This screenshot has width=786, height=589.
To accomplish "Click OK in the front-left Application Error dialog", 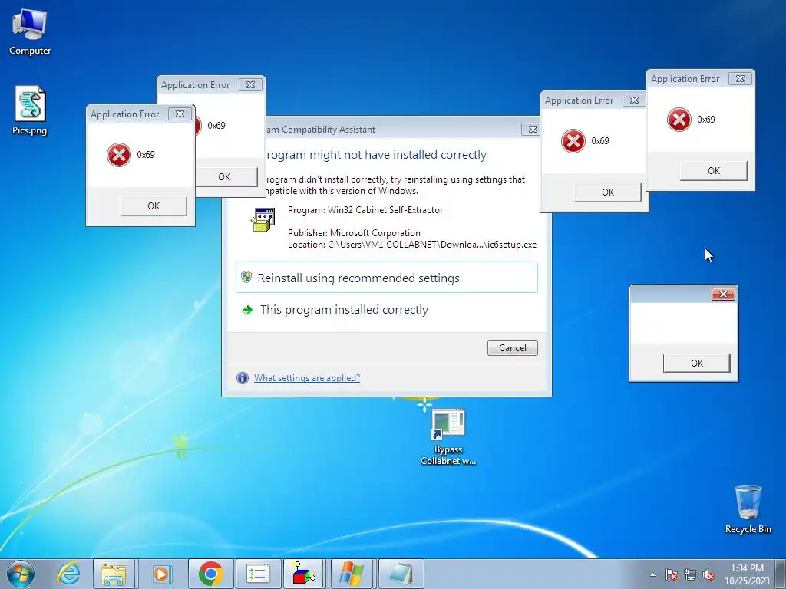I will click(154, 206).
